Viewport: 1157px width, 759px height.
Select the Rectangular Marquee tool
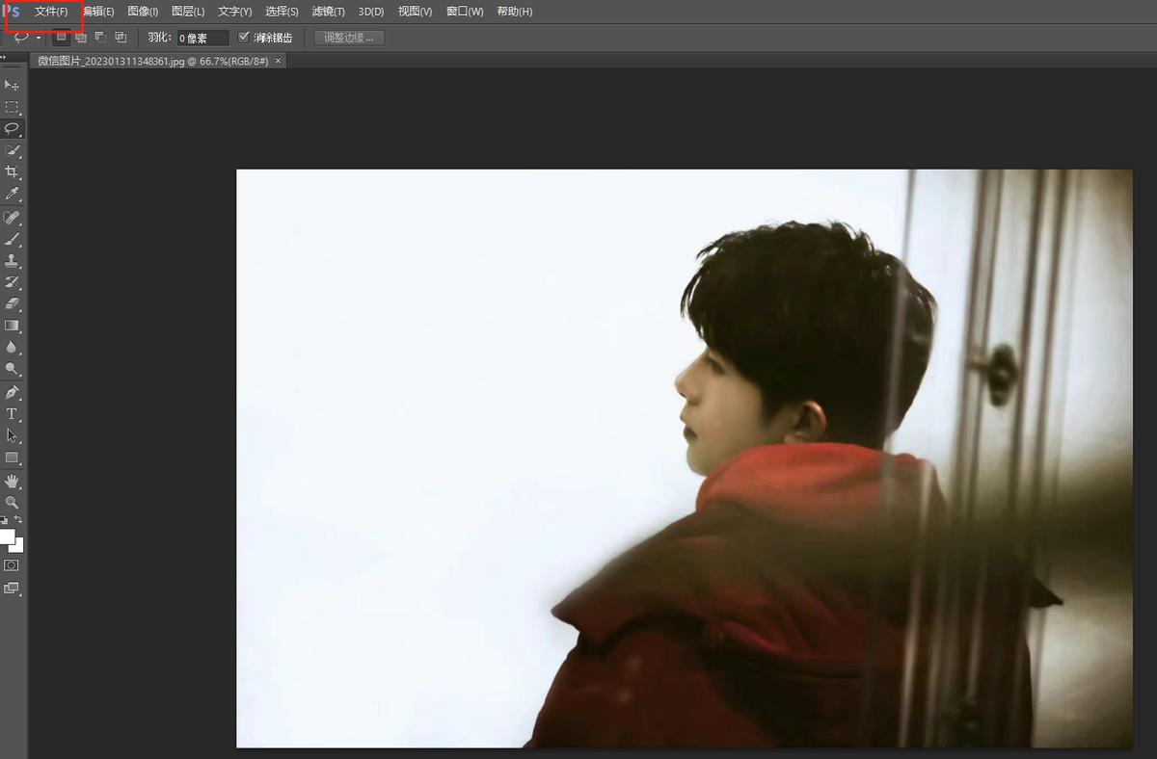12,107
